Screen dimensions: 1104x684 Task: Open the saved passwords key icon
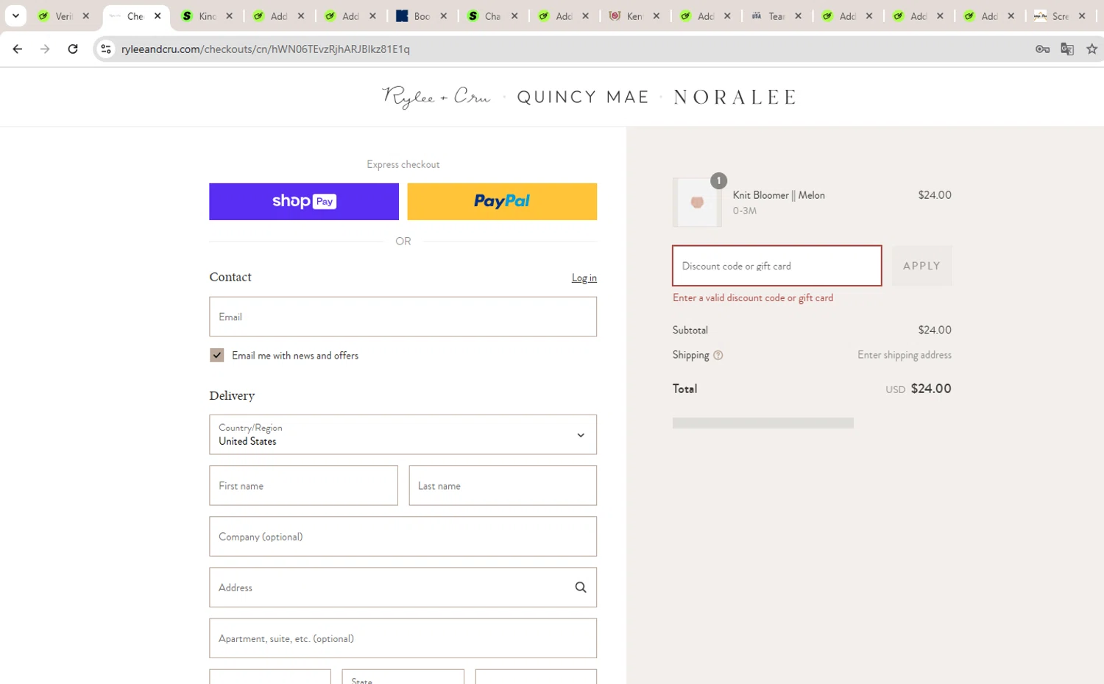[x=1042, y=49]
